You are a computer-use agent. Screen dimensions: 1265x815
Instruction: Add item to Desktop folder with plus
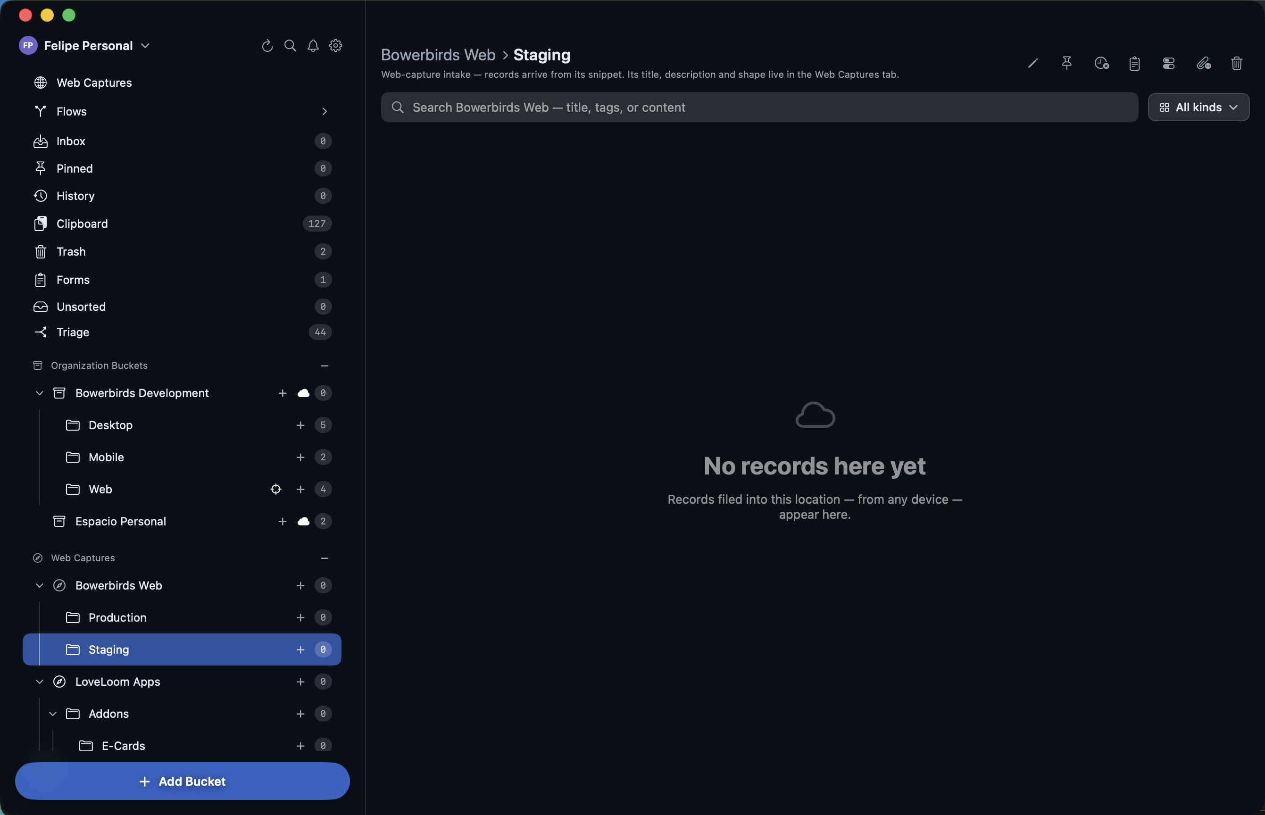pyautogui.click(x=300, y=425)
